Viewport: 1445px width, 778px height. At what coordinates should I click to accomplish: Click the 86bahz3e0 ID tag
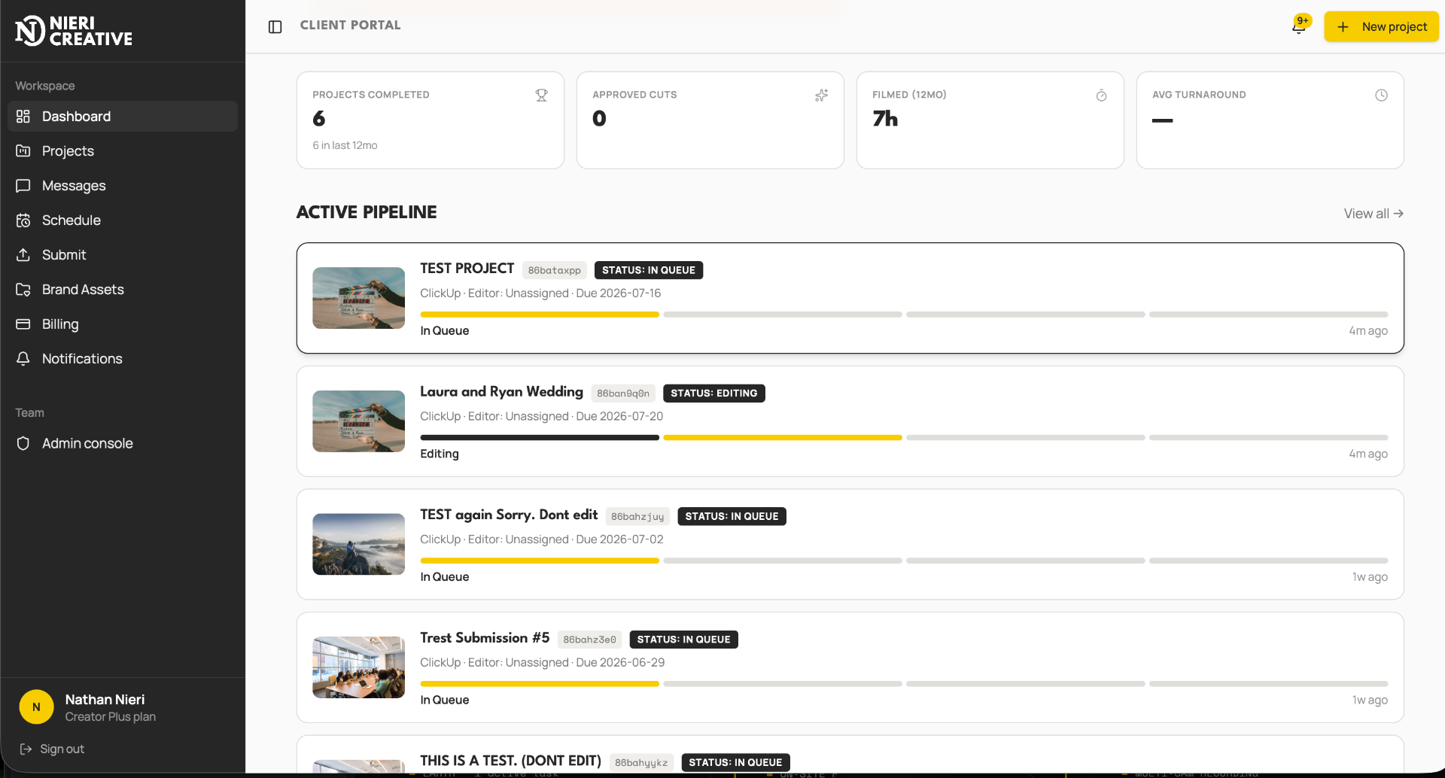(x=589, y=640)
